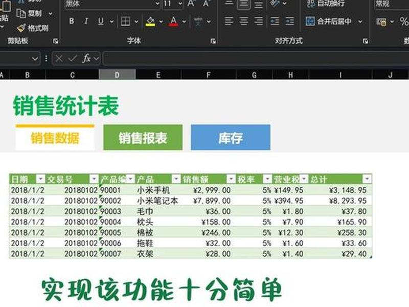Toggle Underline formatting
This screenshot has width=409, height=307.
click(101, 21)
